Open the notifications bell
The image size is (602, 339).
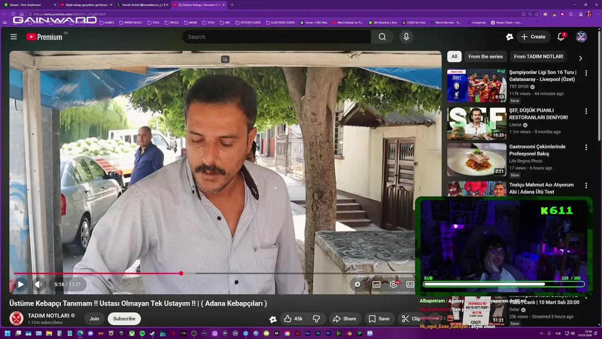(561, 37)
